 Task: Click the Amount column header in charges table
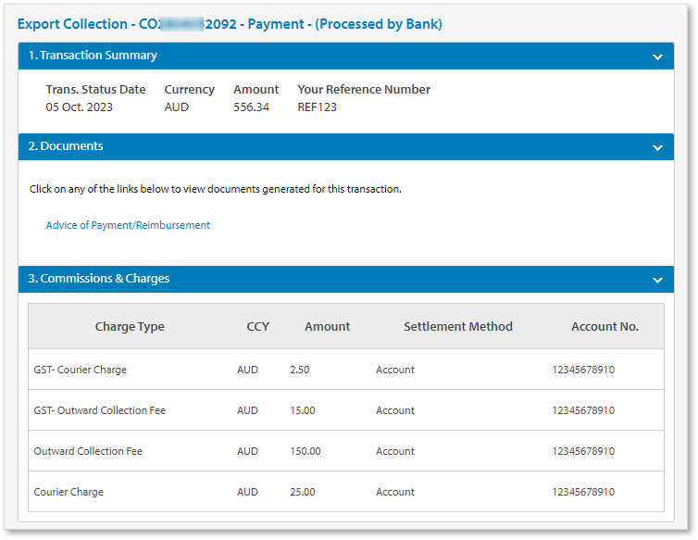pyautogui.click(x=327, y=327)
